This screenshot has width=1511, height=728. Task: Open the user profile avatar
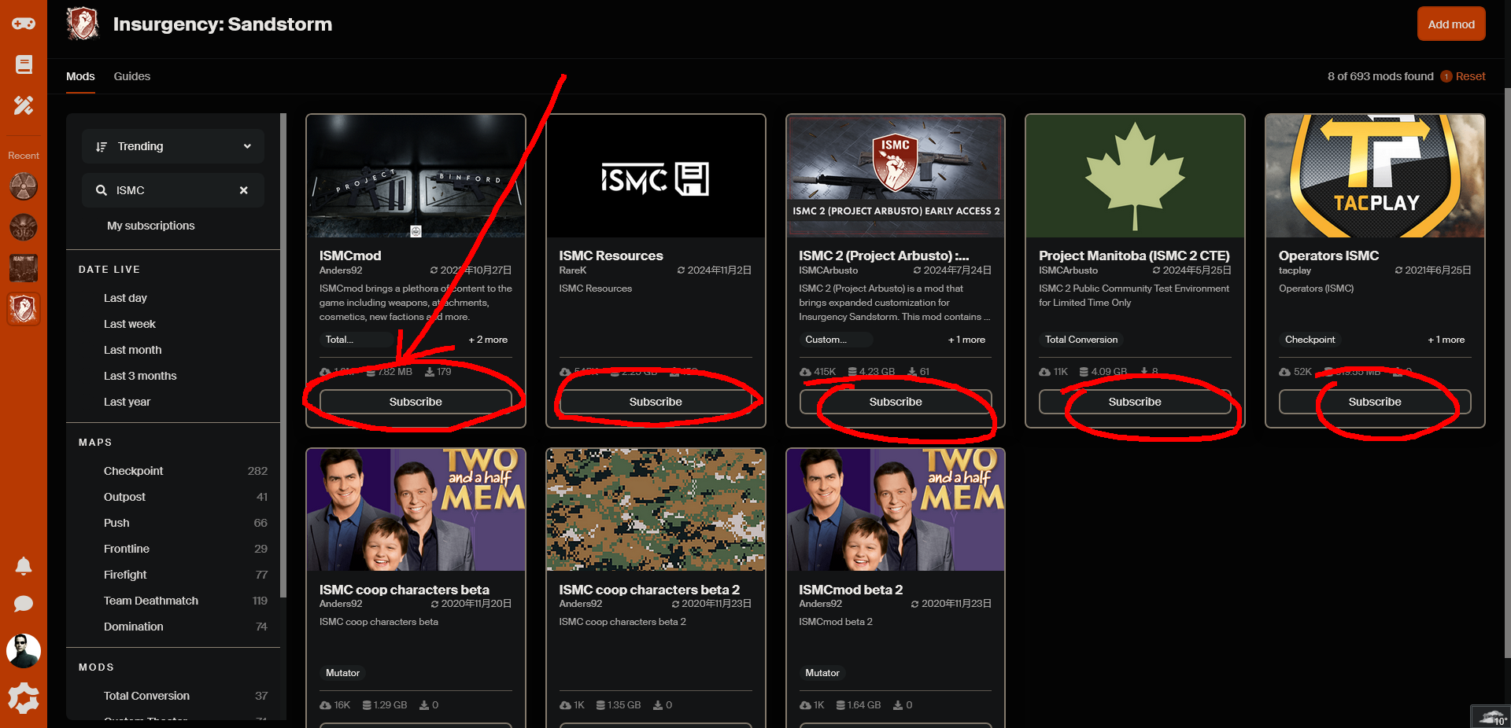point(24,651)
